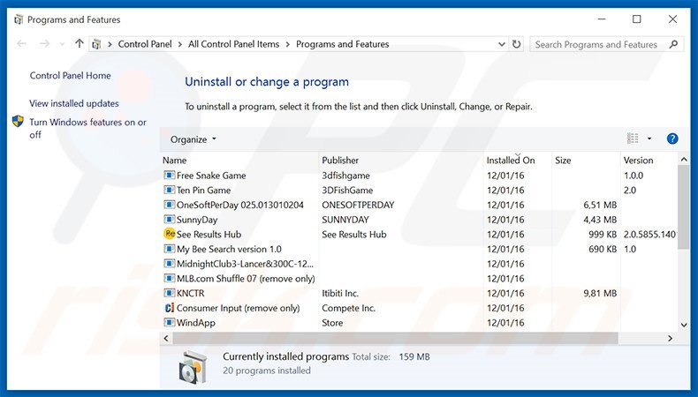Click the MidnightClub3-Lancer program icon
The height and width of the screenshot is (397, 698).
169,263
